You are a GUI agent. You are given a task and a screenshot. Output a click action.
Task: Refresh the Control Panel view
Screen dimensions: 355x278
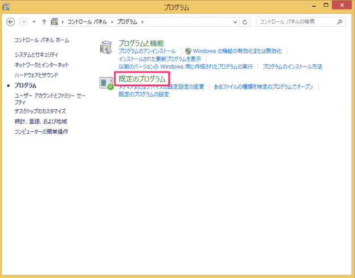tap(245, 22)
